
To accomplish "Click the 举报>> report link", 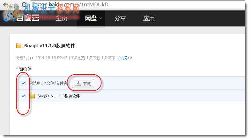I will (x=126, y=58).
